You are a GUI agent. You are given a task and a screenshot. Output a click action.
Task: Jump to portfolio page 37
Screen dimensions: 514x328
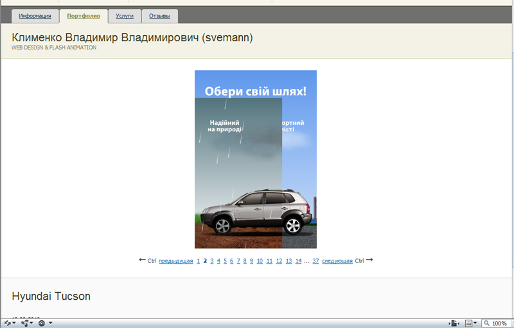click(315, 261)
